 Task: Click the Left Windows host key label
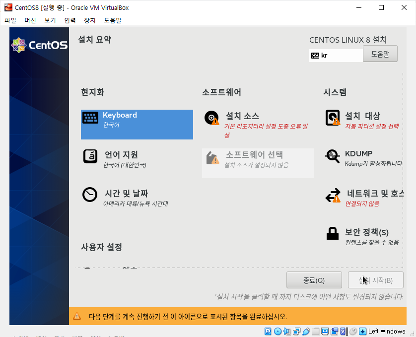point(387,331)
